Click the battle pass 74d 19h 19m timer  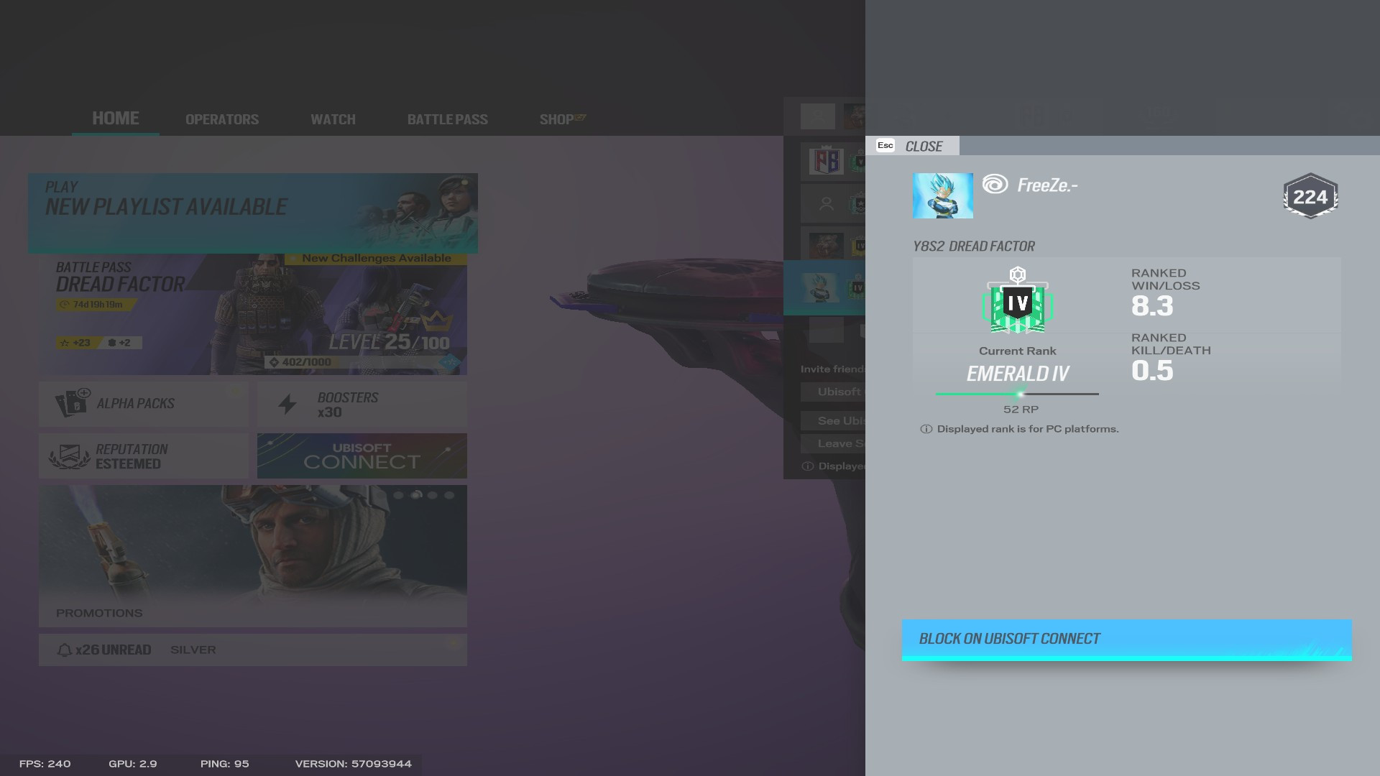pyautogui.click(x=96, y=305)
